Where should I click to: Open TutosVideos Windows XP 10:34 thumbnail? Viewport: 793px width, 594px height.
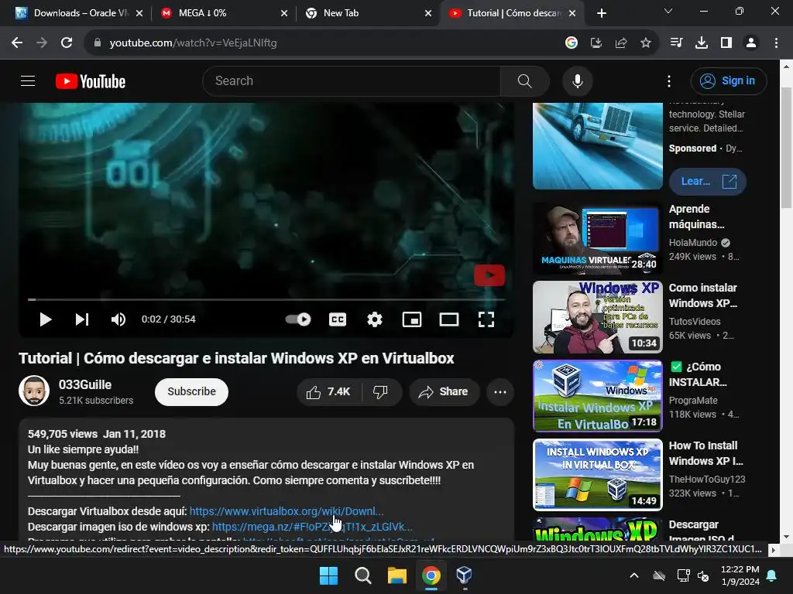pos(597,317)
